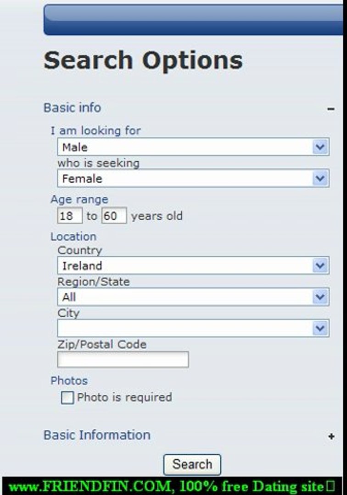Click the Male dropdown arrow icon
Image resolution: width=347 pixels, height=495 pixels.
click(320, 147)
